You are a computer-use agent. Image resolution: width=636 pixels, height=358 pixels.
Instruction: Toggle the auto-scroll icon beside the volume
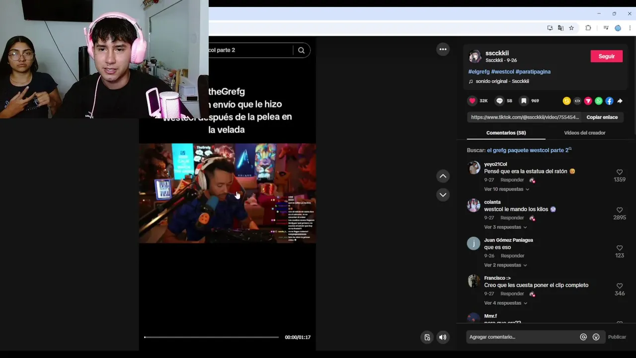pyautogui.click(x=427, y=337)
